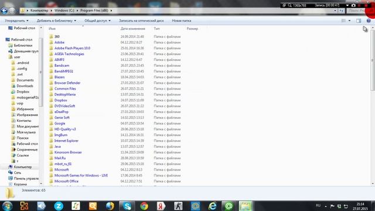
Task: Open the Упорядочить dropdown menu
Action: (16, 21)
